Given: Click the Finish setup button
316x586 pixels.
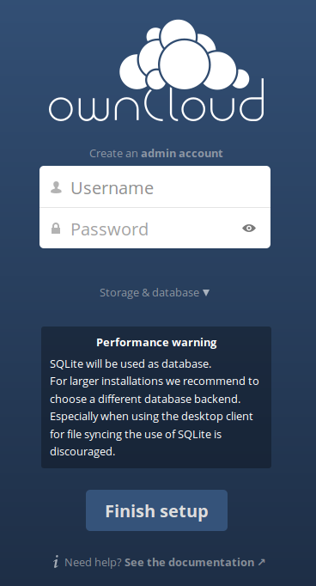Looking at the screenshot, I should [156, 510].
